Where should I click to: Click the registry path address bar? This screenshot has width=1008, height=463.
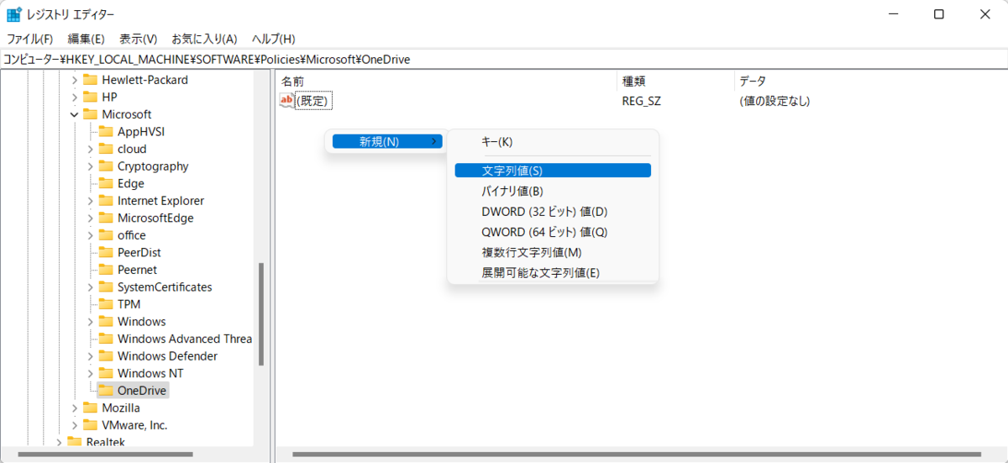[504, 59]
